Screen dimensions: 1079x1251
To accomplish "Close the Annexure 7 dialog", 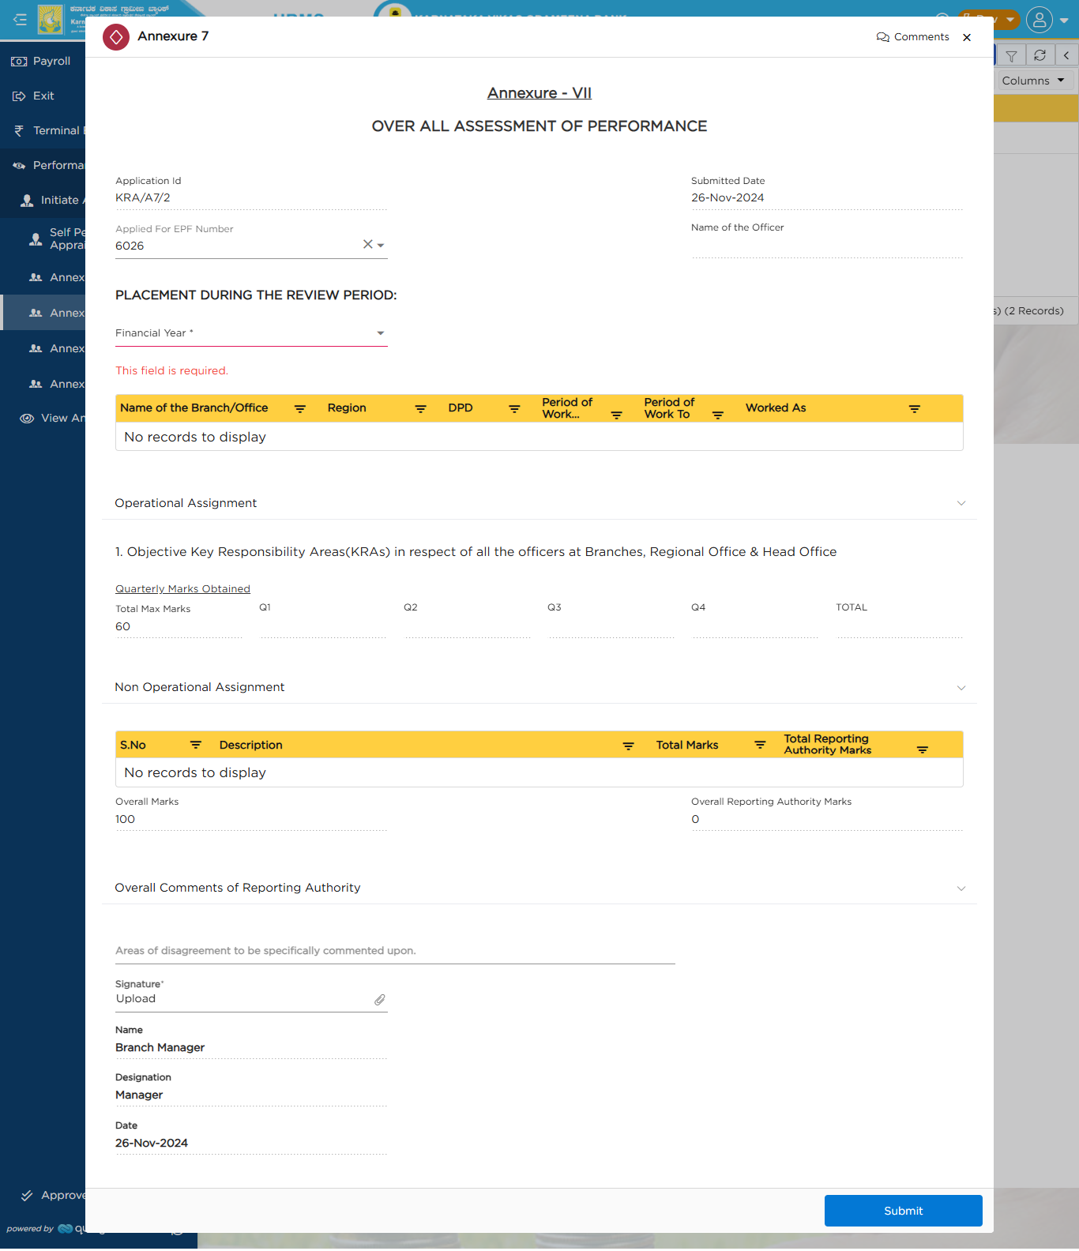I will (967, 37).
